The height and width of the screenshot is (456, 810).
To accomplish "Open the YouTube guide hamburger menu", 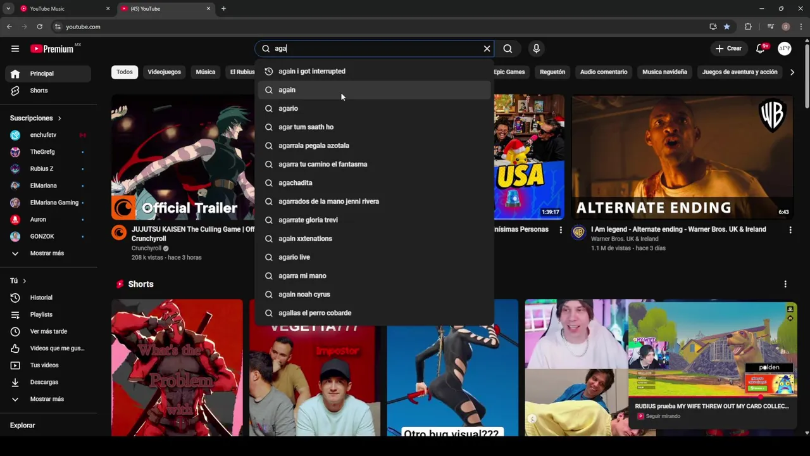I will coord(15,49).
